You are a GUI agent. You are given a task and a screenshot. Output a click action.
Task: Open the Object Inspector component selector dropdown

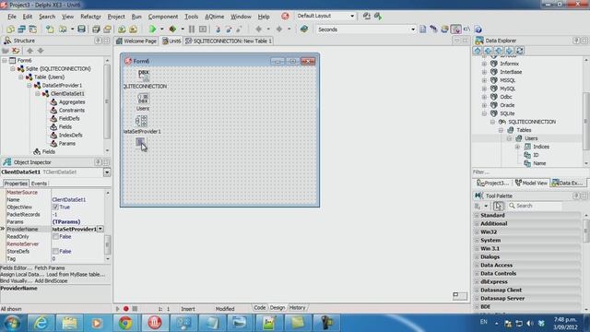(x=107, y=172)
